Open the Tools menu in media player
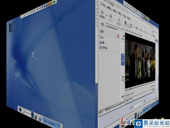The height and width of the screenshot is (128, 170). click(135, 33)
